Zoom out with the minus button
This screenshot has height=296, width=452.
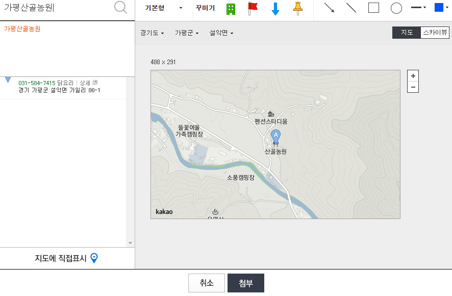(x=413, y=87)
